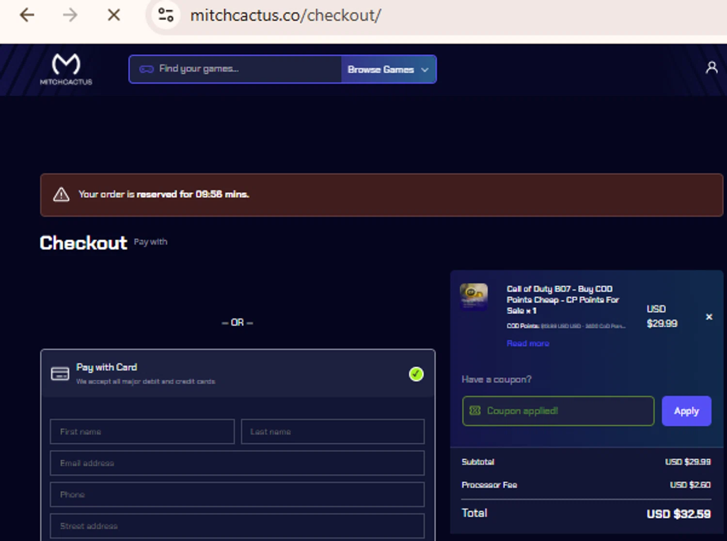Select the order reserved timer text
The height and width of the screenshot is (541, 727).
coord(164,194)
